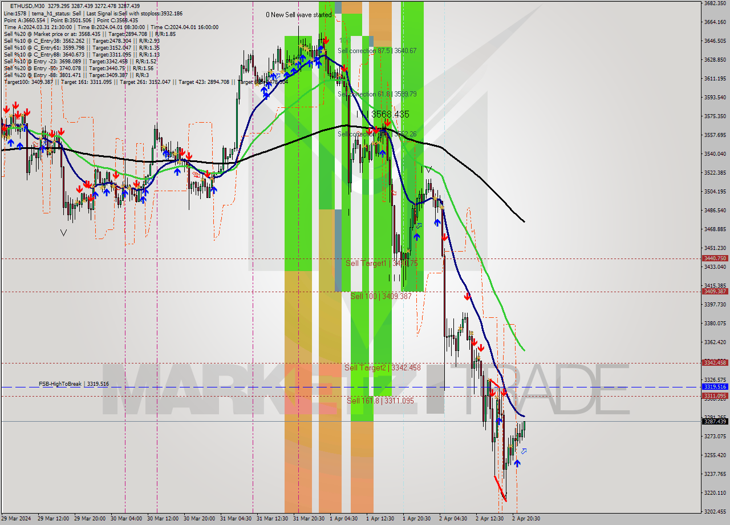Click the 'Sell 100 | 3409.387' label
The height and width of the screenshot is (525, 730).
tap(380, 296)
